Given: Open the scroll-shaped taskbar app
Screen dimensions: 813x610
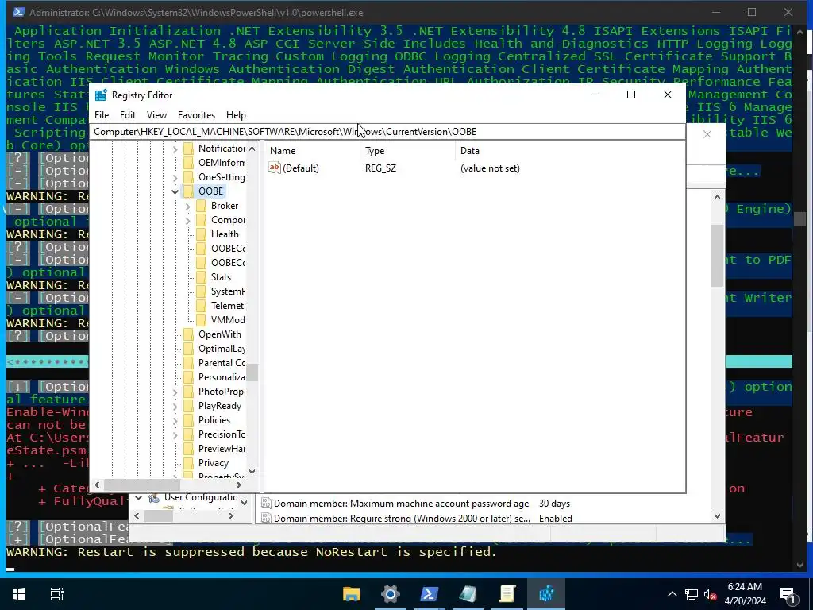Looking at the screenshot, I should coord(507,594).
